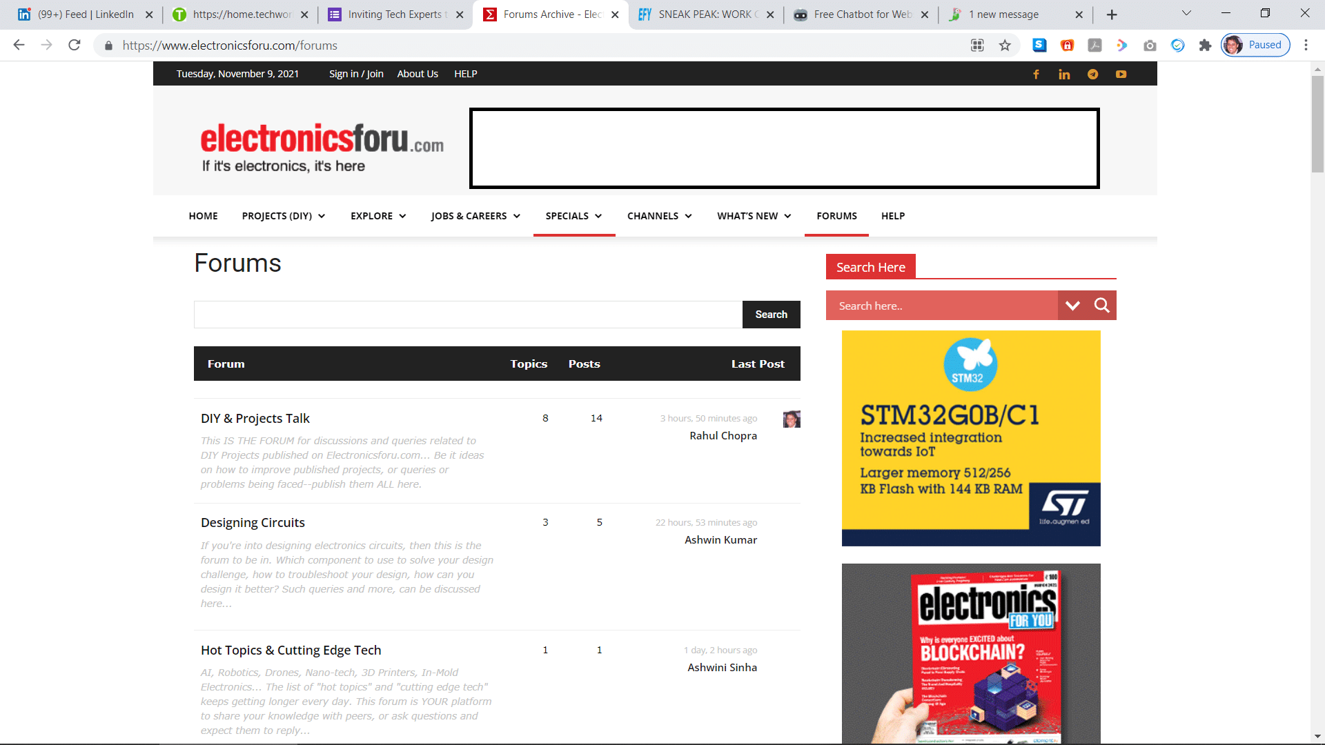Open the Telegram social icon in header
The height and width of the screenshot is (745, 1325).
pos(1092,74)
